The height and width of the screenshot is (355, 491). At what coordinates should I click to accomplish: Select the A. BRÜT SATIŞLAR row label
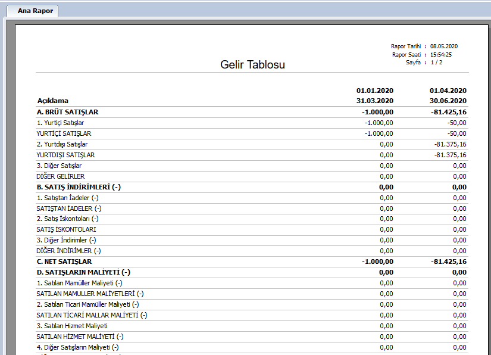[67, 112]
